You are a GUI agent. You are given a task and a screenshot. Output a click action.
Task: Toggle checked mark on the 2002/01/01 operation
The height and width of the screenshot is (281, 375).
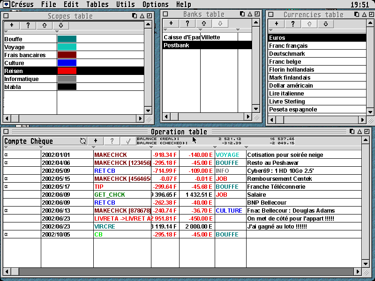point(6,155)
